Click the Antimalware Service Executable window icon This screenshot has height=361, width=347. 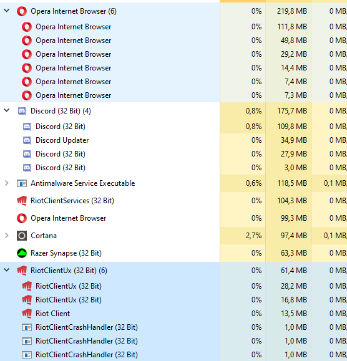tap(22, 183)
